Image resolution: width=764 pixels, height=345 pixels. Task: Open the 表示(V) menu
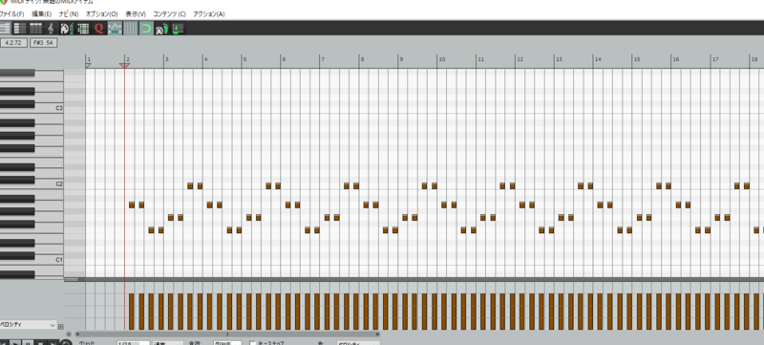136,14
